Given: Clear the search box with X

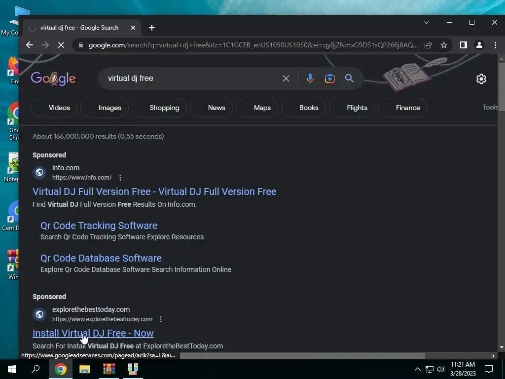Looking at the screenshot, I should coord(286,78).
